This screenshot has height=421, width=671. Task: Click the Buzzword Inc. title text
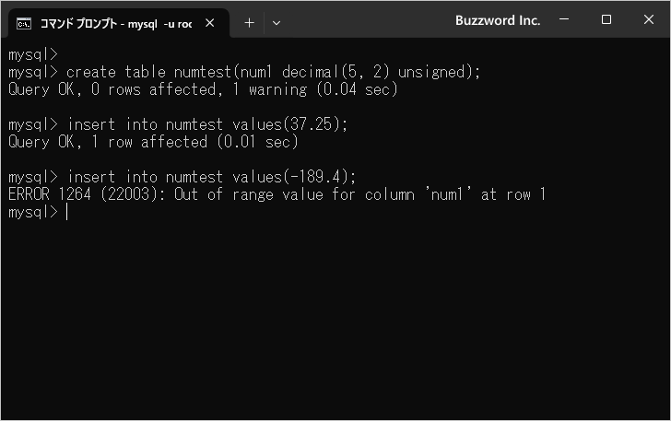[x=498, y=20]
